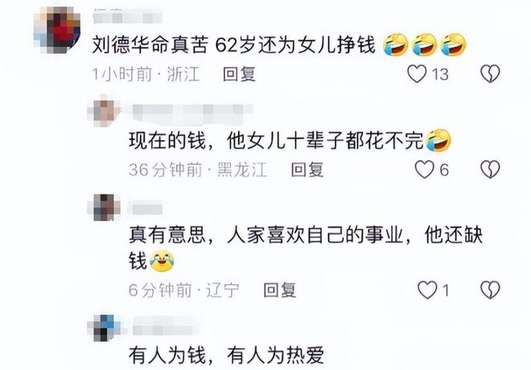
Task: Open the top commenter's pixelated avatar
Action: tap(57, 31)
